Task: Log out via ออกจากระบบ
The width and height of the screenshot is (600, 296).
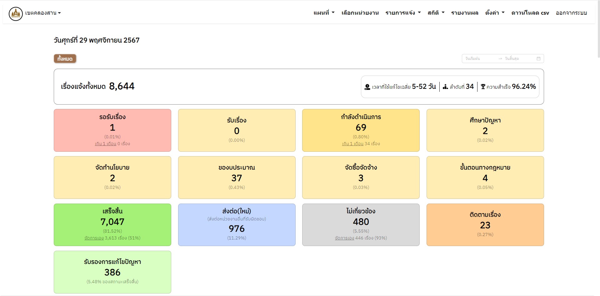Action: (x=571, y=13)
